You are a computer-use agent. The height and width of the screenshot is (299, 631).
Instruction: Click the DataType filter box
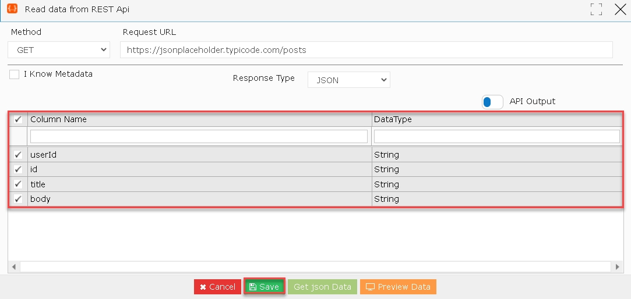[x=496, y=137]
